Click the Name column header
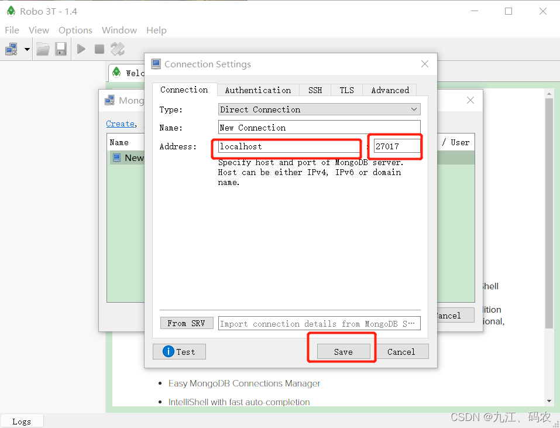 point(119,142)
